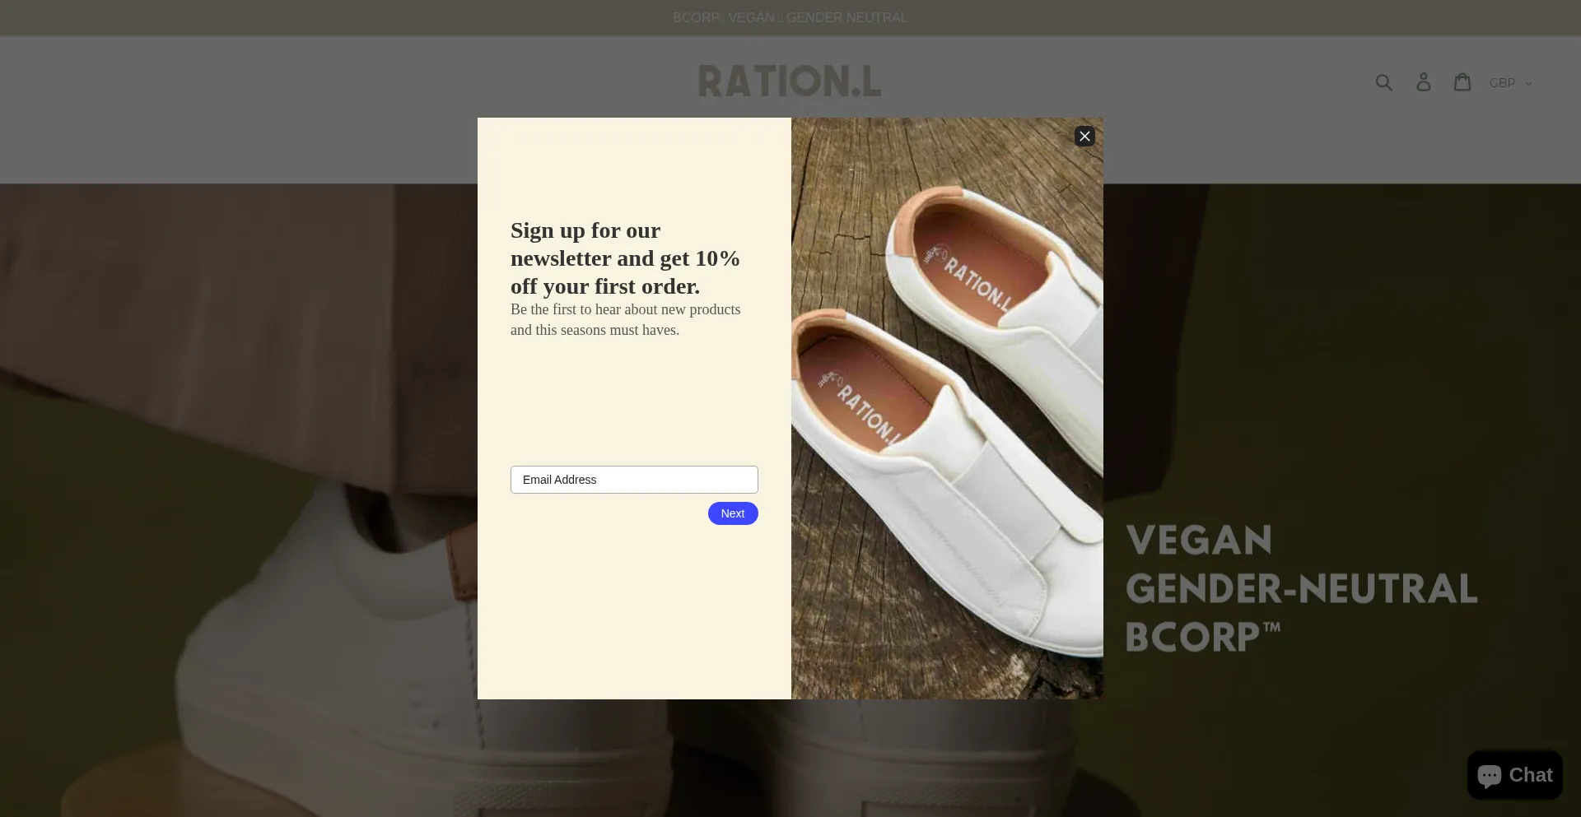Expand the chevron arrow beside GBP
This screenshot has height=817, width=1581.
[x=1528, y=84]
